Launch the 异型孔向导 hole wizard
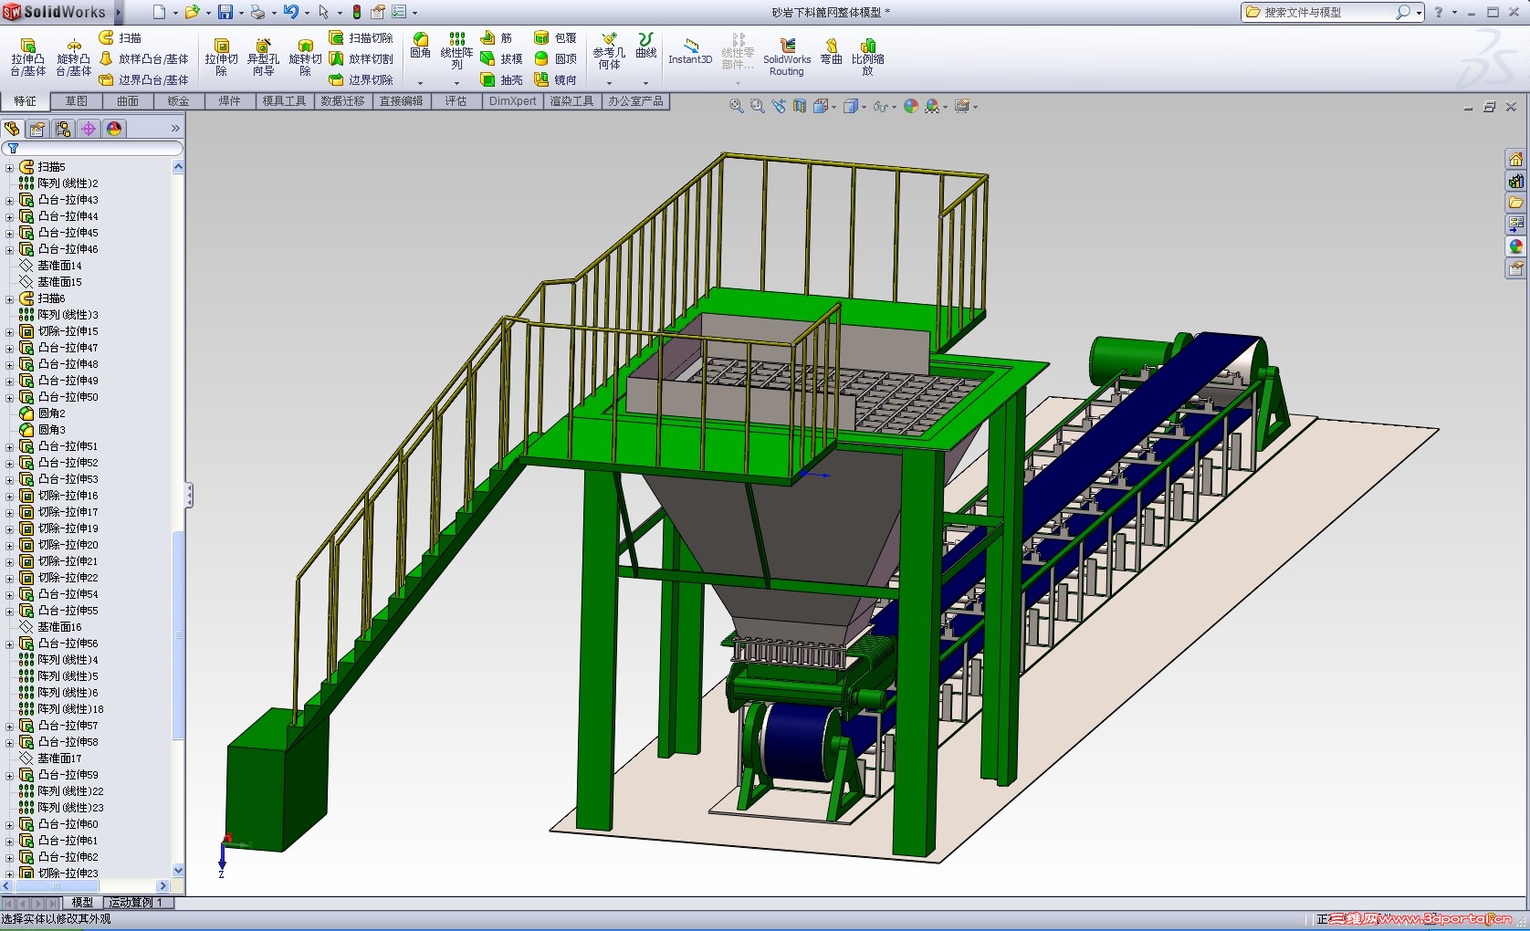Viewport: 1530px width, 931px height. pos(263,57)
